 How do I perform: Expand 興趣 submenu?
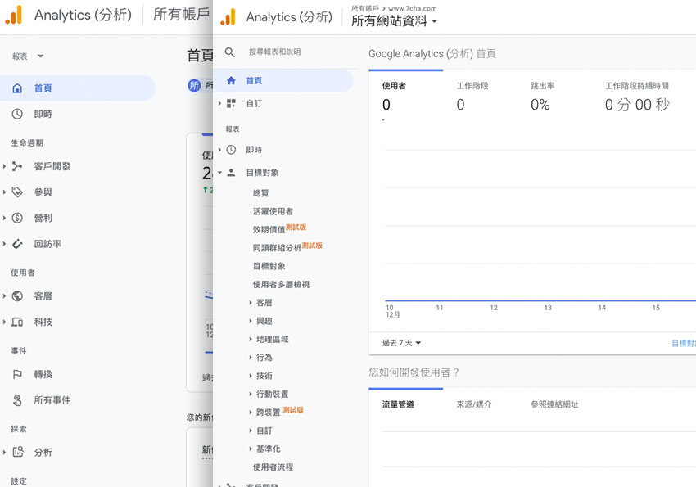pos(251,321)
